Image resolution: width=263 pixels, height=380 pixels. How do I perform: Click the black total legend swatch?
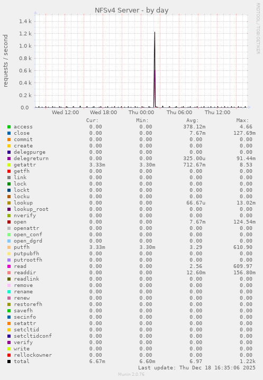9,362
